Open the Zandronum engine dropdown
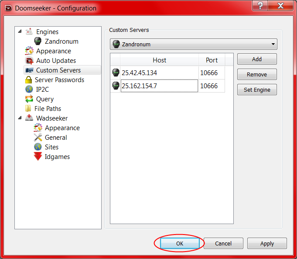Screen dimensions: 297x259 [x=193, y=44]
